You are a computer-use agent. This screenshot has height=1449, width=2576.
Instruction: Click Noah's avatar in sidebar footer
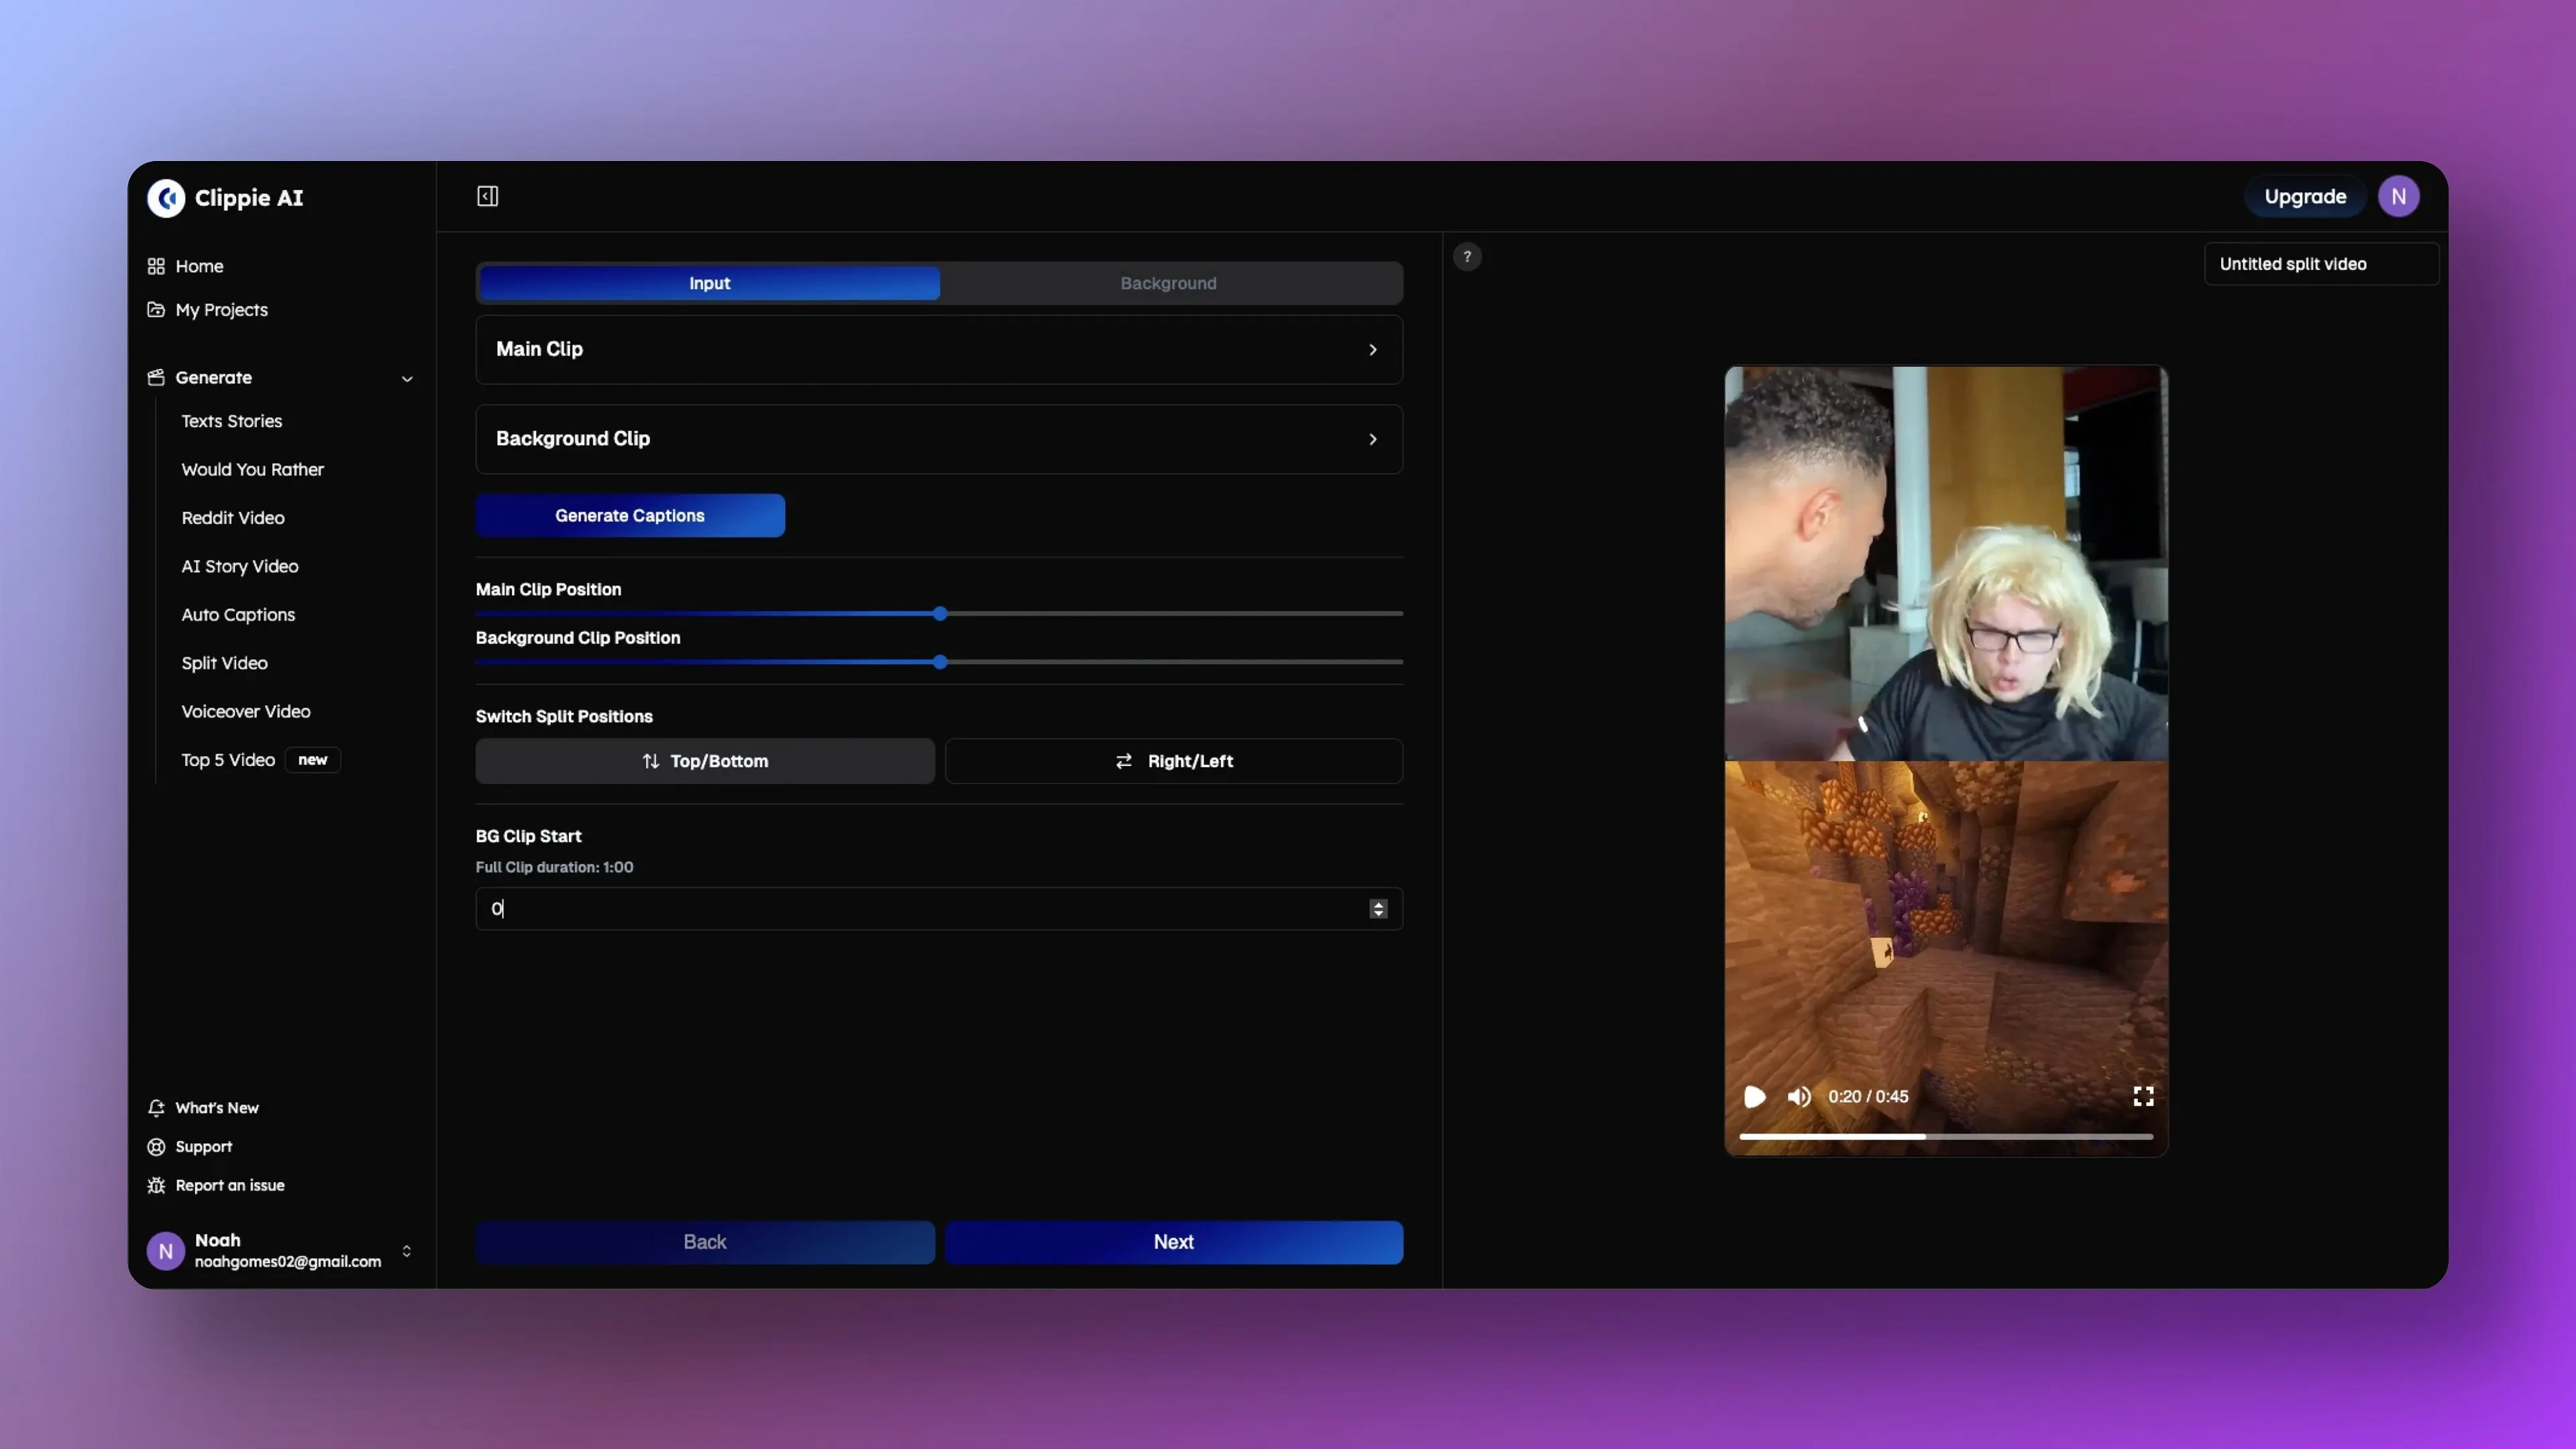(166, 1251)
